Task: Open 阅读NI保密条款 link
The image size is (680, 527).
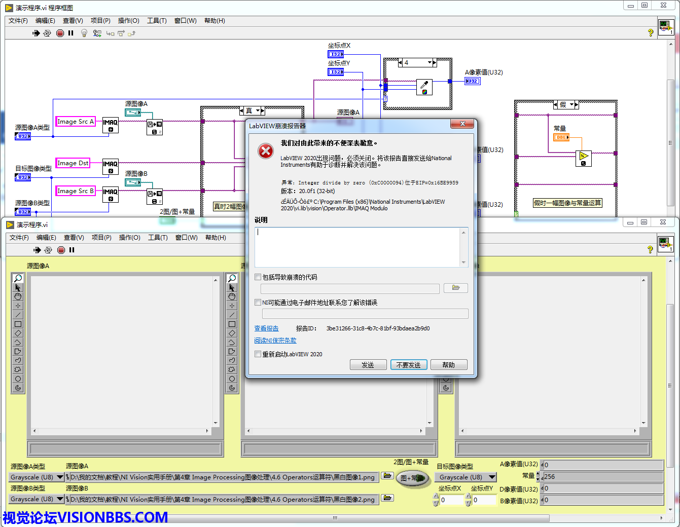Action: [275, 341]
